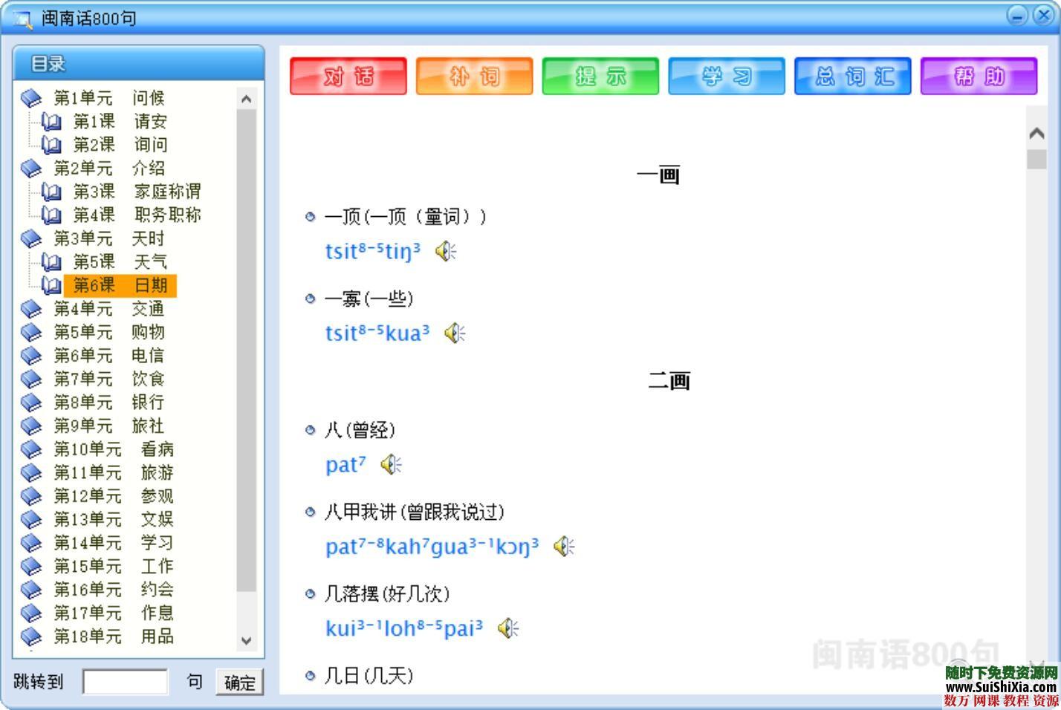Click the book icon beside 第1单元 问候
1061x710 pixels.
[x=32, y=97]
